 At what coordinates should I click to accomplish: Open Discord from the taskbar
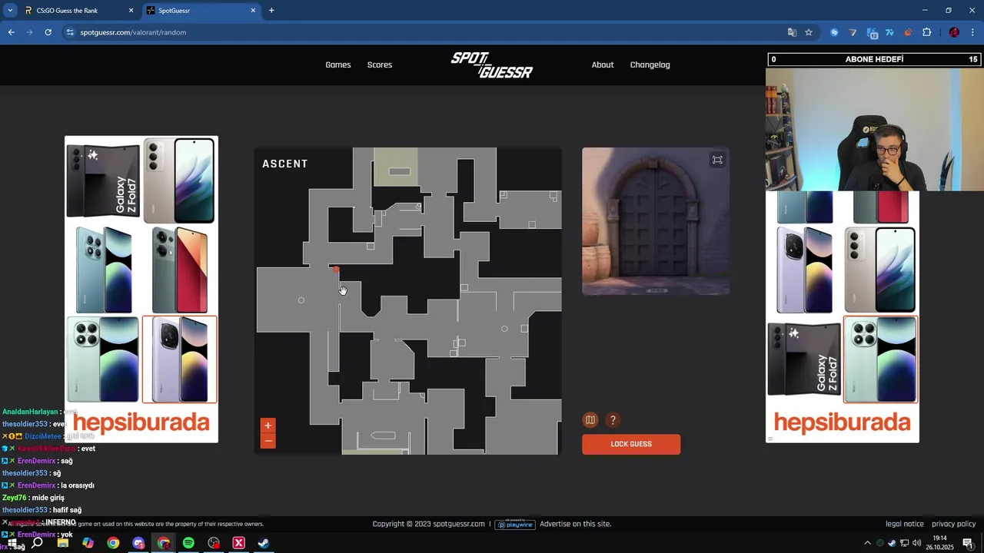138,543
